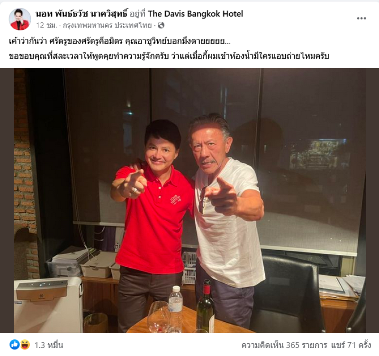
Task: Click the blue thumbs-up Like reaction icon
Action: [15, 345]
